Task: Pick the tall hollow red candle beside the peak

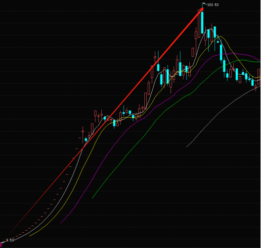Action: coord(199,24)
